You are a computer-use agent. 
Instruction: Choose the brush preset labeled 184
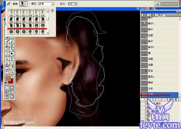tap(36, 13)
